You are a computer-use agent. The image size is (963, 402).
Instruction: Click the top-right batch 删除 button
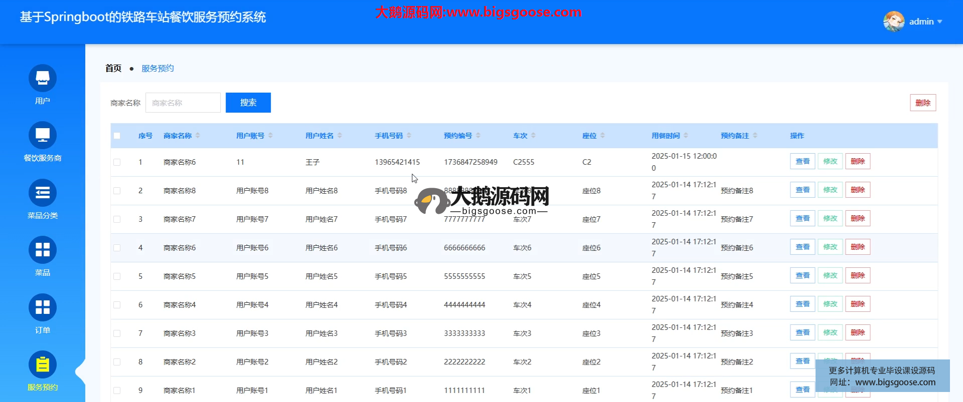(x=922, y=103)
